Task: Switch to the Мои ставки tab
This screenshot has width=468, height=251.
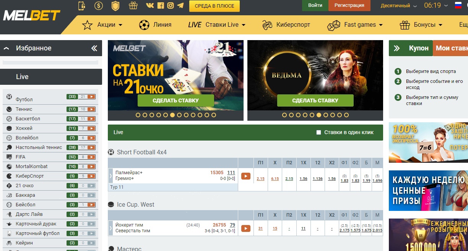Action: (450, 48)
